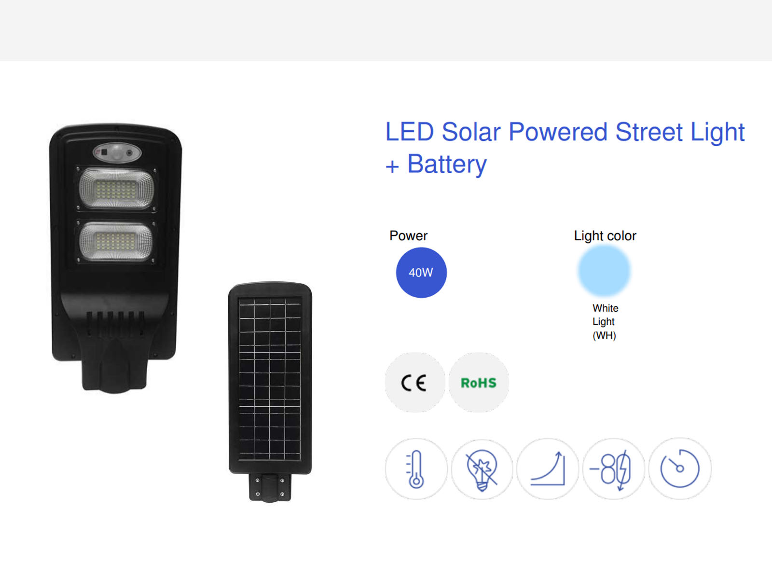Viewport: 772px width, 579px height.
Task: Click the White Light (WH) label
Action: [605, 322]
